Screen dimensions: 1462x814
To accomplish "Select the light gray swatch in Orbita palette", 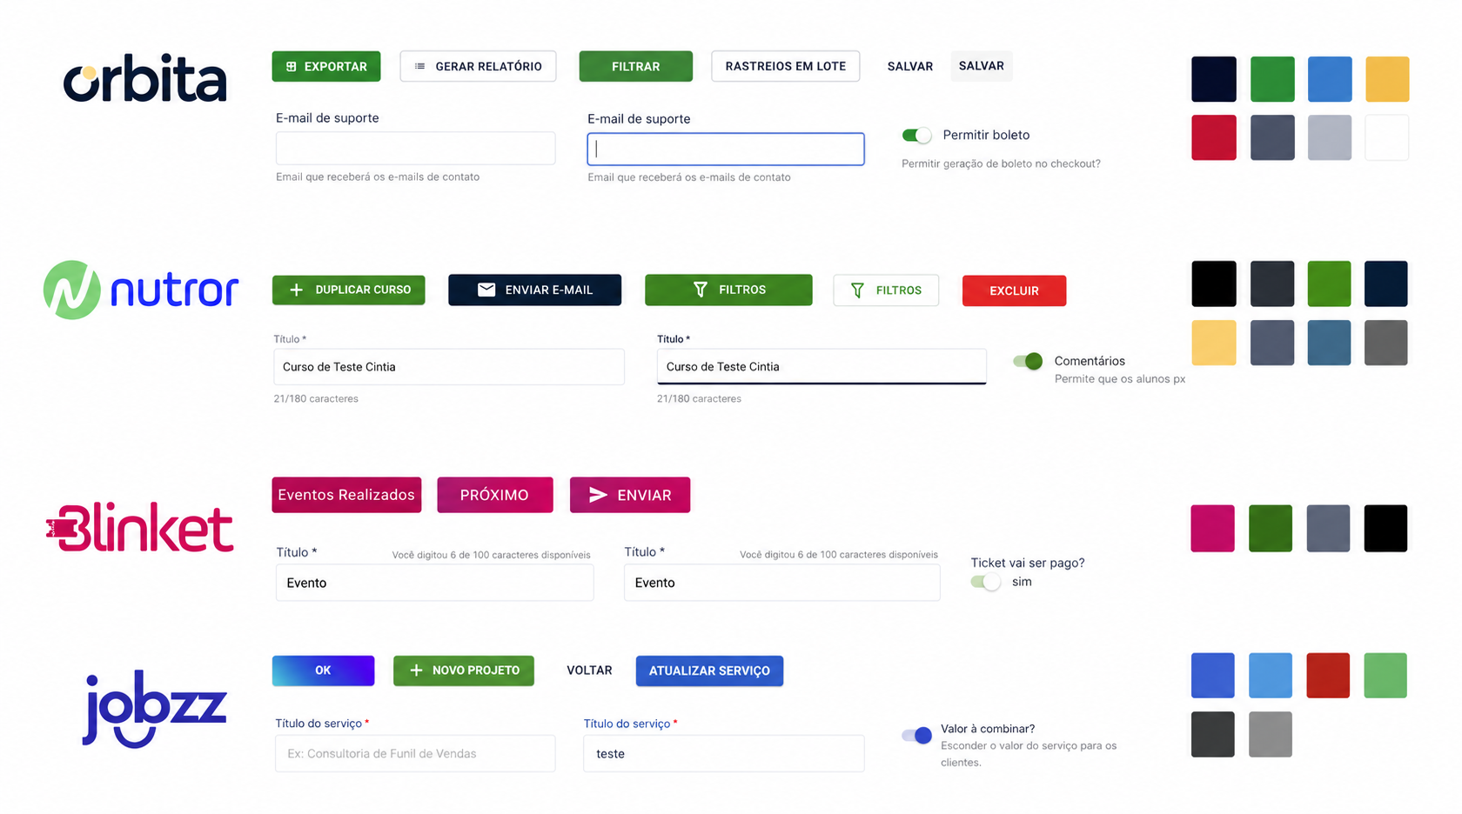I will 1330,137.
